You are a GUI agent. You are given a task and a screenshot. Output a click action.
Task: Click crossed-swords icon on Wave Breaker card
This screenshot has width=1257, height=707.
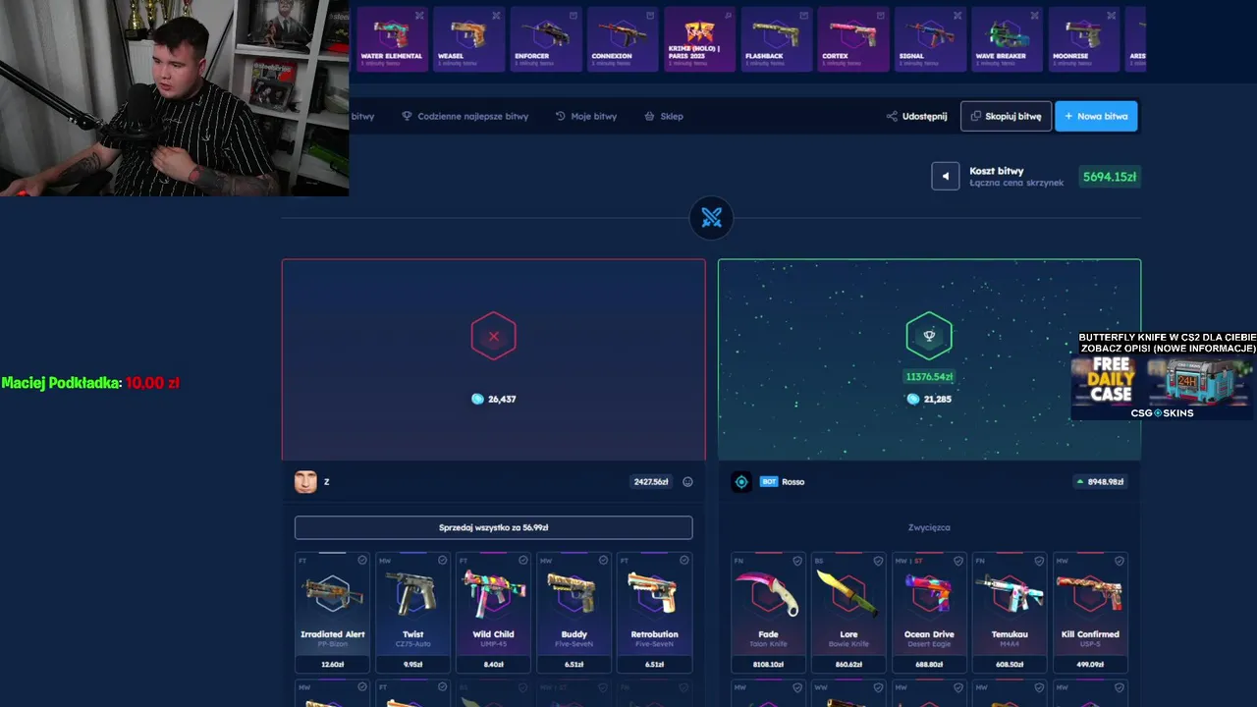[x=1034, y=16]
